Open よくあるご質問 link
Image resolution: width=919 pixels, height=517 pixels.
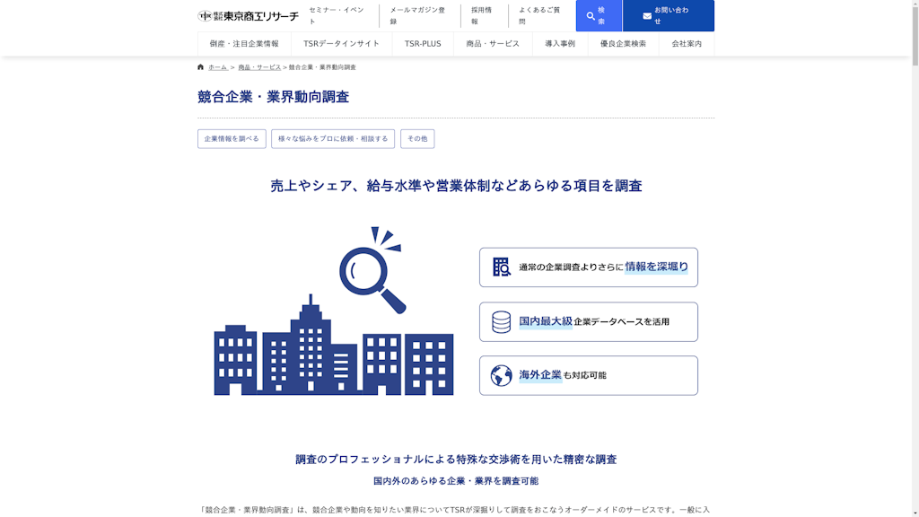coord(539,16)
